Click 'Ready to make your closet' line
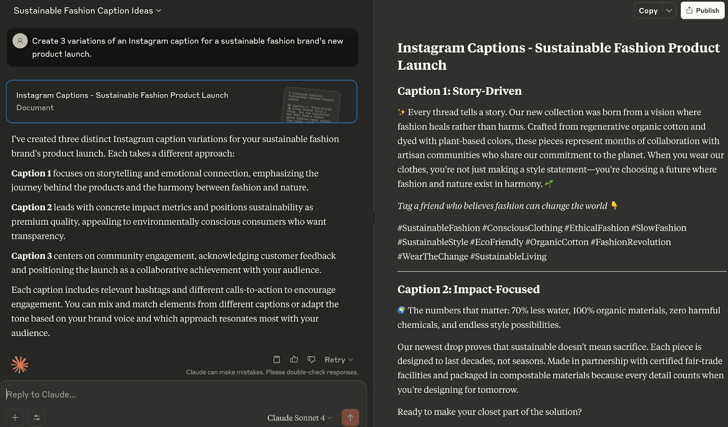Viewport: 728px width, 427px height. click(490, 412)
